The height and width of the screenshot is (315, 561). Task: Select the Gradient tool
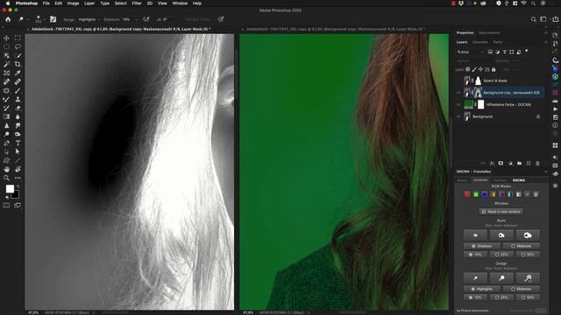coord(6,116)
